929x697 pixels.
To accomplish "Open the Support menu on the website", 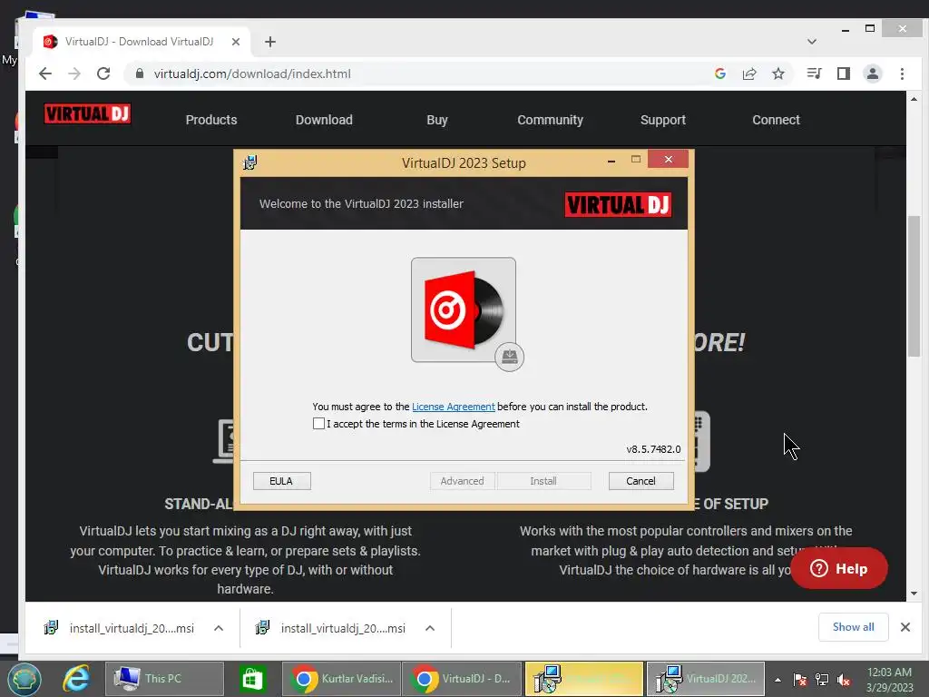I will tap(663, 120).
